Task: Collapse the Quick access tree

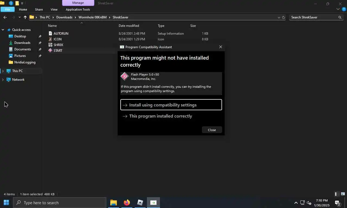Action: pos(3,30)
